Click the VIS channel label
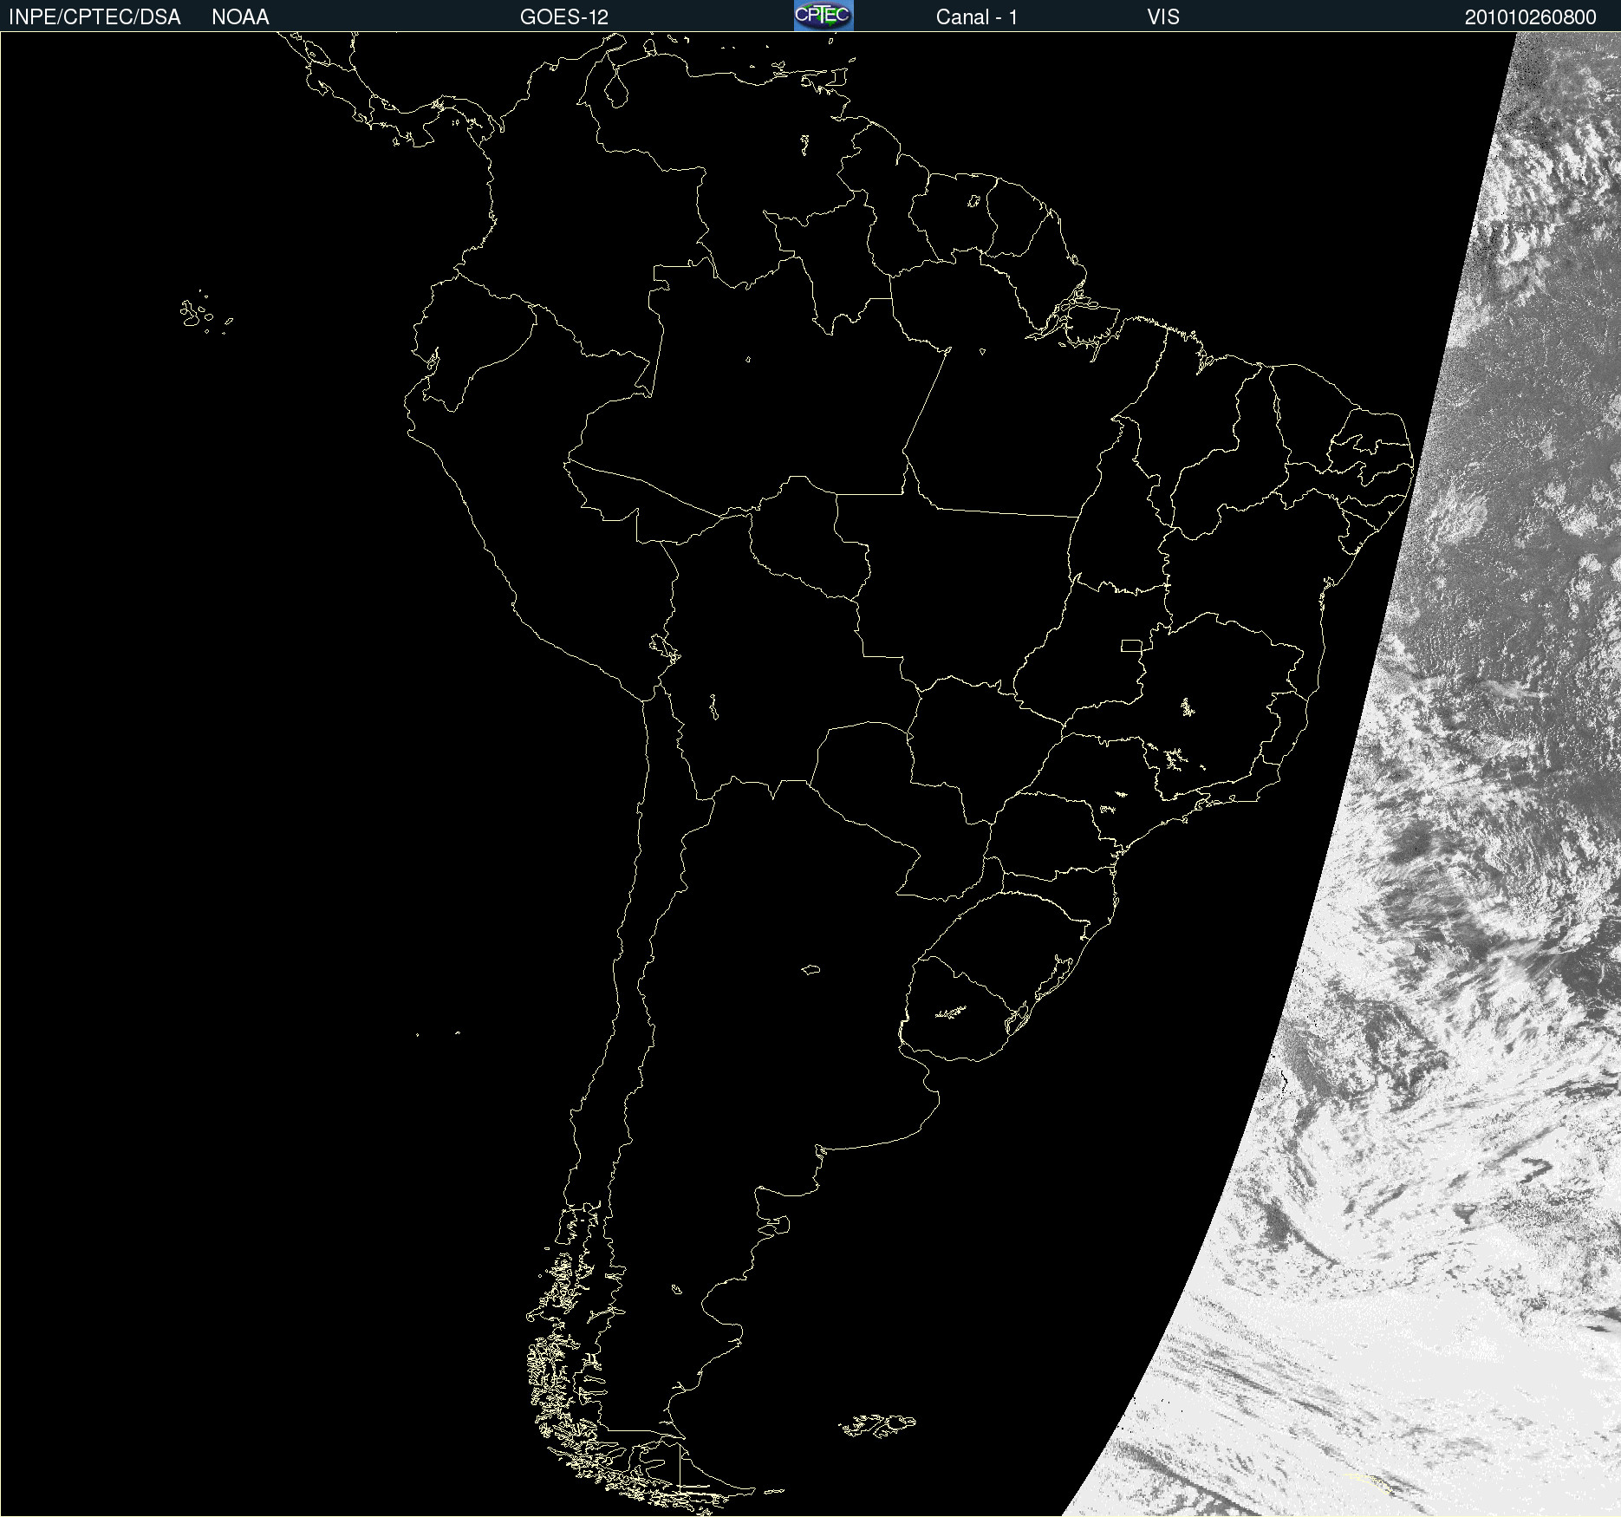This screenshot has height=1517, width=1621. coord(1163,17)
